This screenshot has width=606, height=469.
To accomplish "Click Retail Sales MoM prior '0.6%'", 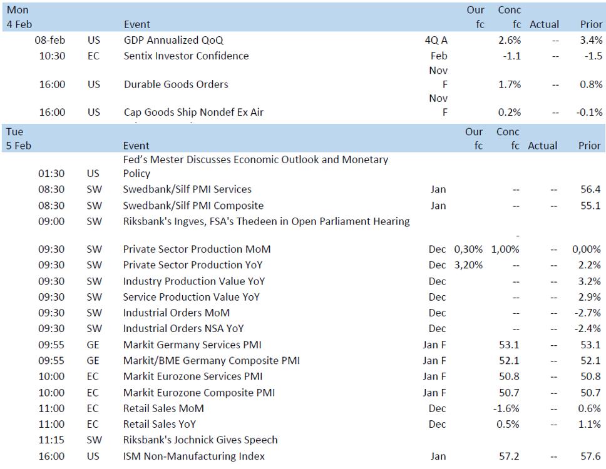I will (590, 408).
